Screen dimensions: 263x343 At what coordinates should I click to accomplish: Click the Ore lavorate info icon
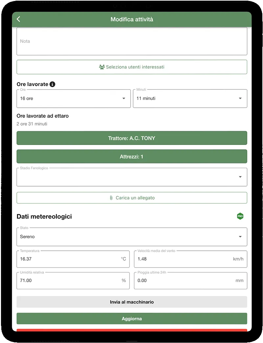coord(52,84)
